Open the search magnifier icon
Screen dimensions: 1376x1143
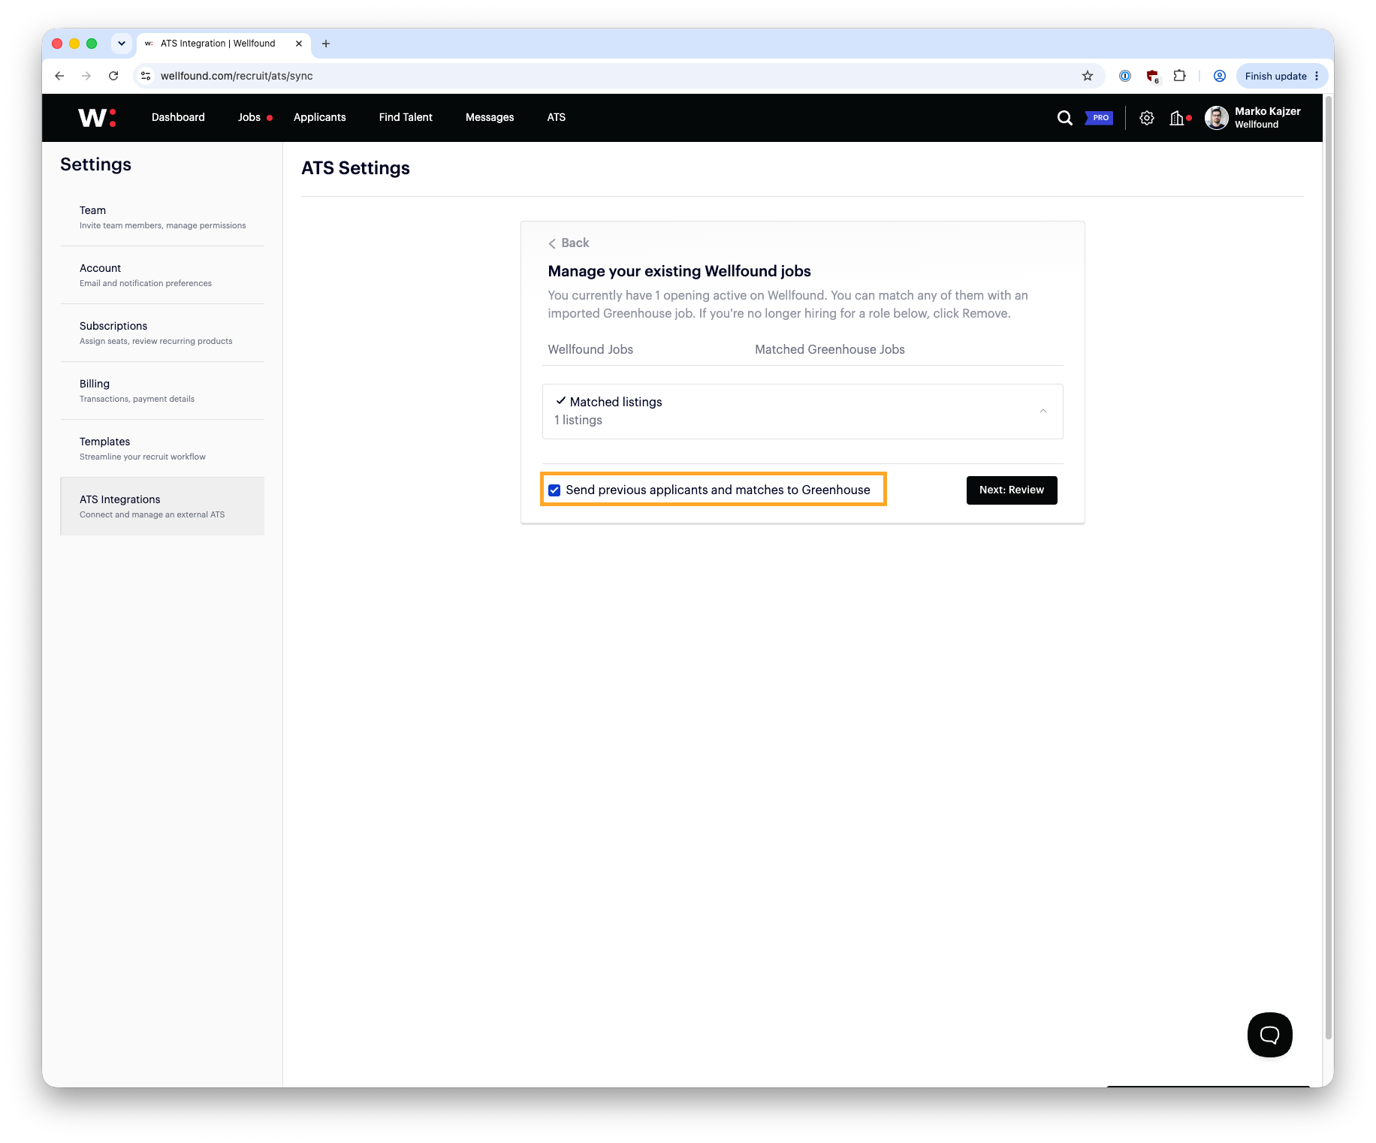click(x=1064, y=118)
